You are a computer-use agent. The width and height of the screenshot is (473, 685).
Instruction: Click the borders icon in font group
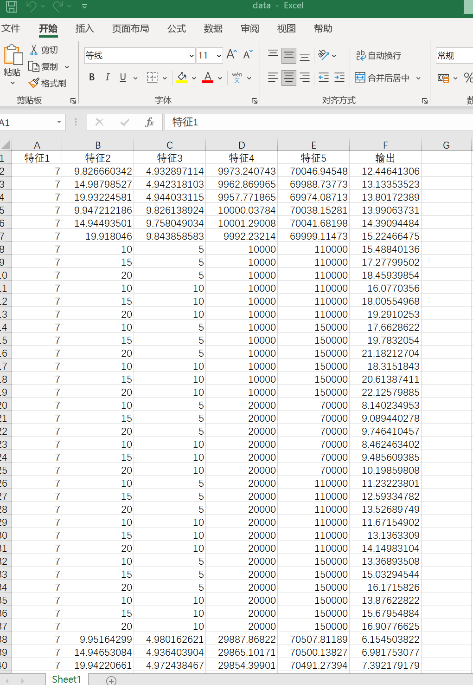point(152,78)
